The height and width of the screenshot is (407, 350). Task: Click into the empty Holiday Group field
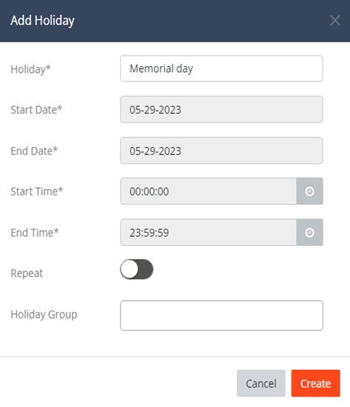pyautogui.click(x=221, y=316)
